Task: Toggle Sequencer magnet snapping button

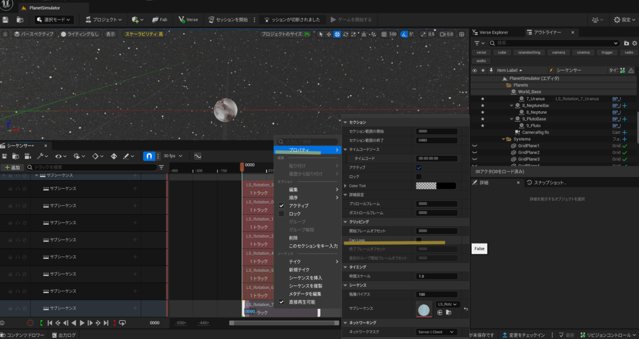Action: 149,156
